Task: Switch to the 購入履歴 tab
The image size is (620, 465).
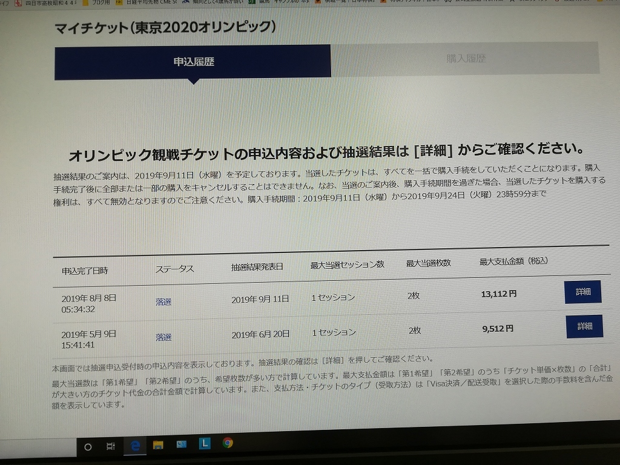Action: 466,59
